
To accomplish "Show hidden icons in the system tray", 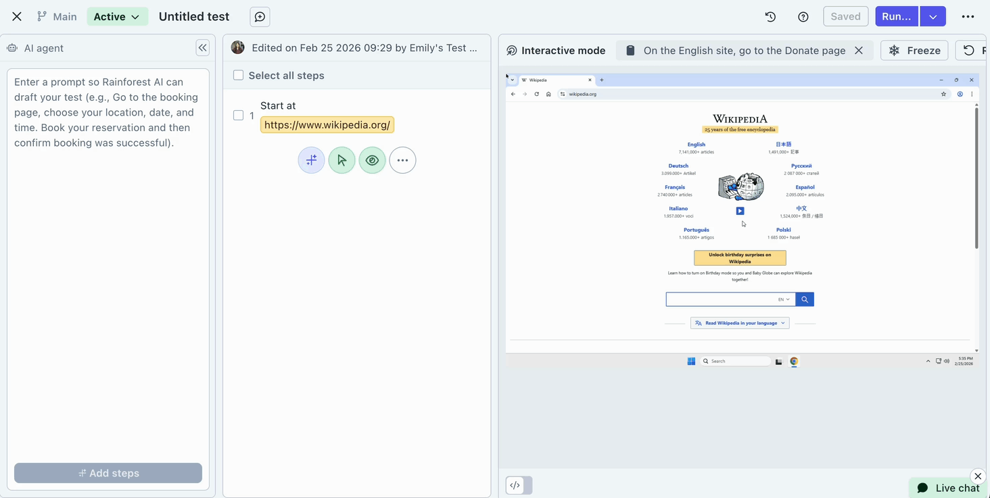I will pos(928,362).
